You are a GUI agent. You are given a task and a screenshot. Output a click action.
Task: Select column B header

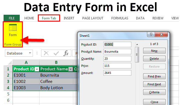56,62
